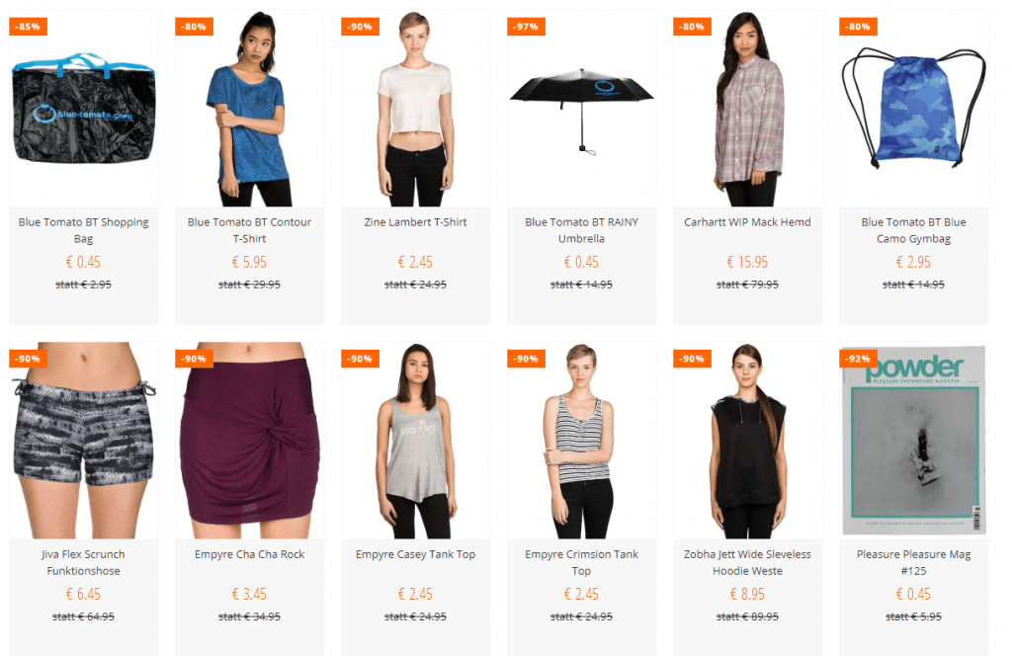Select Zobha Jett Wide Sleveless Hoodie Weste title
Screen dimensions: 1012x656
point(747,562)
